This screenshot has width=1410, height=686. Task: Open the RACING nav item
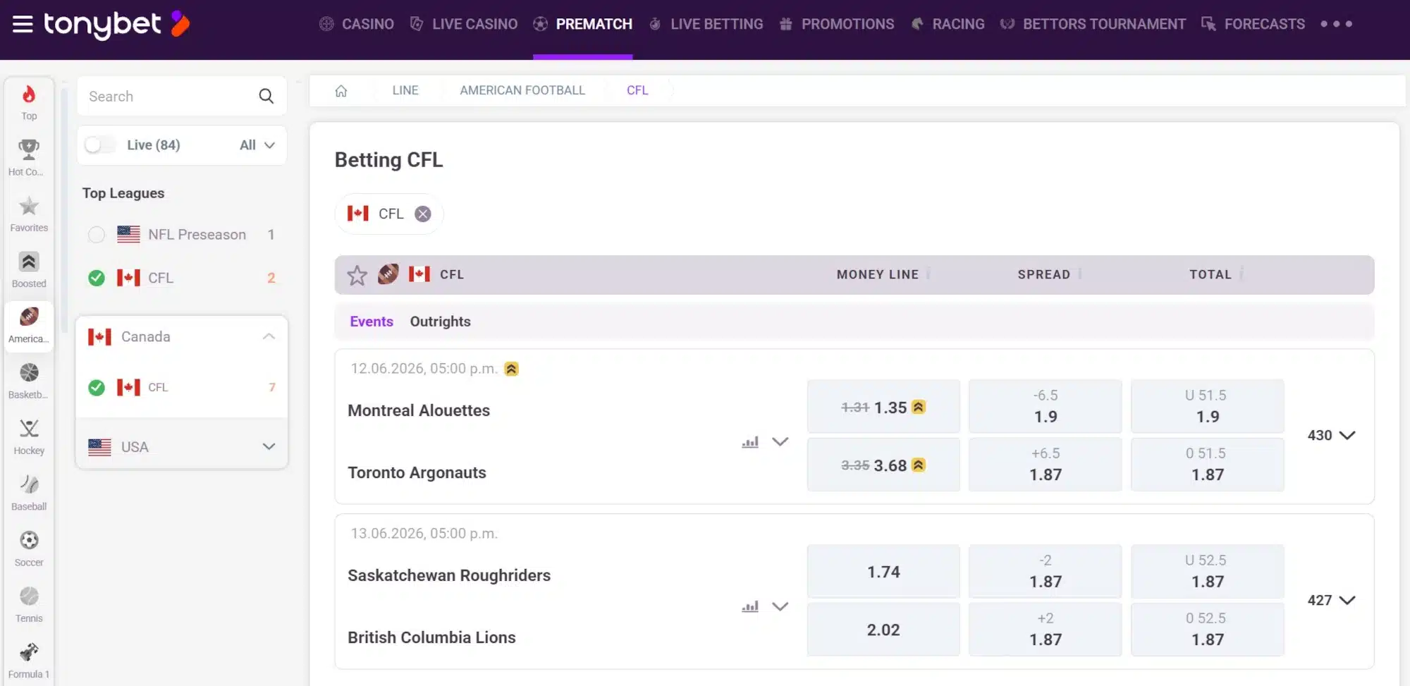point(948,24)
